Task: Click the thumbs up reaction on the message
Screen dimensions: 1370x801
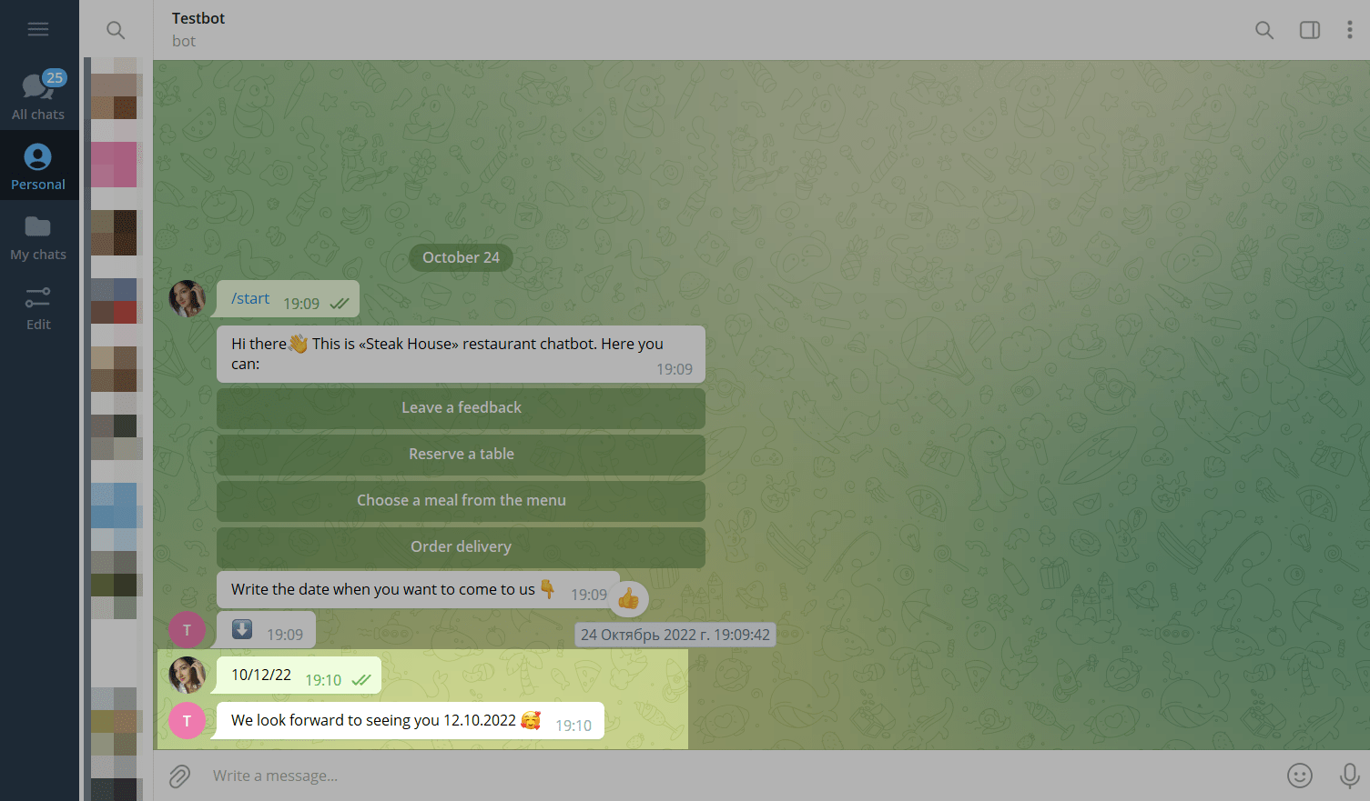Action: point(628,598)
